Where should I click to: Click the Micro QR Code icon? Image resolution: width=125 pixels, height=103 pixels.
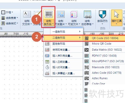click(x=87, y=44)
